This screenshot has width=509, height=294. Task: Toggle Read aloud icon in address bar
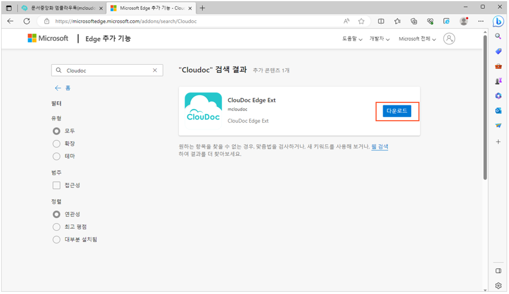[x=346, y=21]
